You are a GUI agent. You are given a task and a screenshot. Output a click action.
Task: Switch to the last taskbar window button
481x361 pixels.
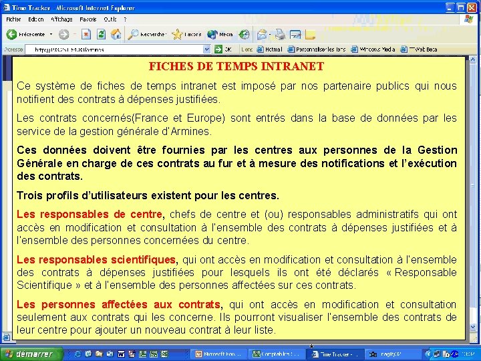392,354
